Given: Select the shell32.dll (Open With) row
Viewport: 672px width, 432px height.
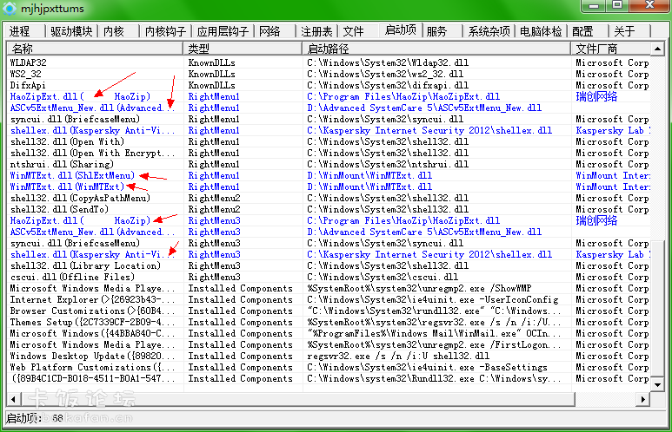Looking at the screenshot, I should click(x=329, y=141).
